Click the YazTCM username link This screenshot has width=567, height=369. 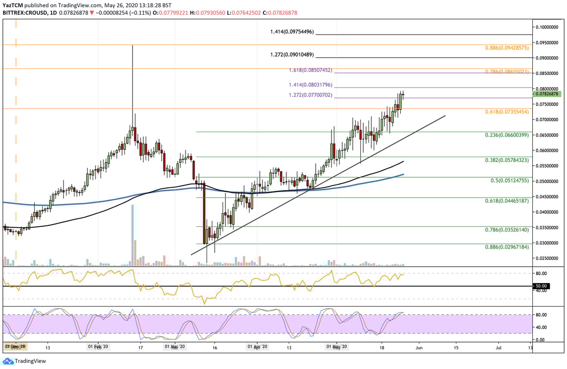click(13, 6)
